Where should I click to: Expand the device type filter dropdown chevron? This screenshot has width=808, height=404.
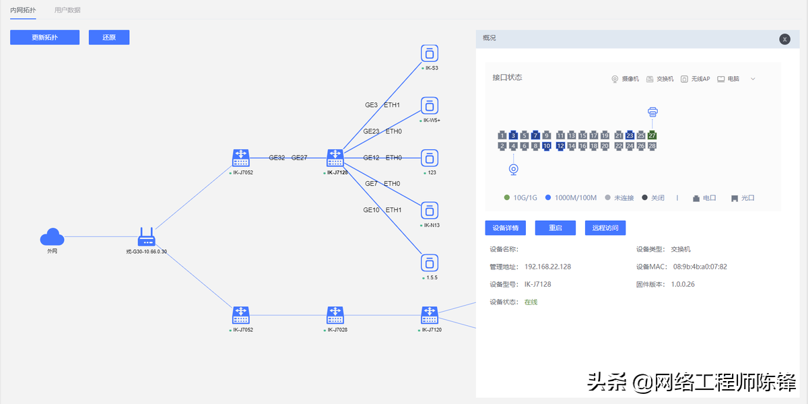(x=752, y=78)
